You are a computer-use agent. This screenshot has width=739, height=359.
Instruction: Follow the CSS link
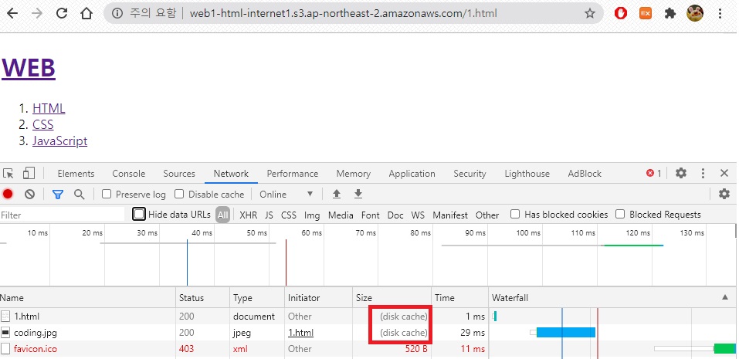[43, 125]
